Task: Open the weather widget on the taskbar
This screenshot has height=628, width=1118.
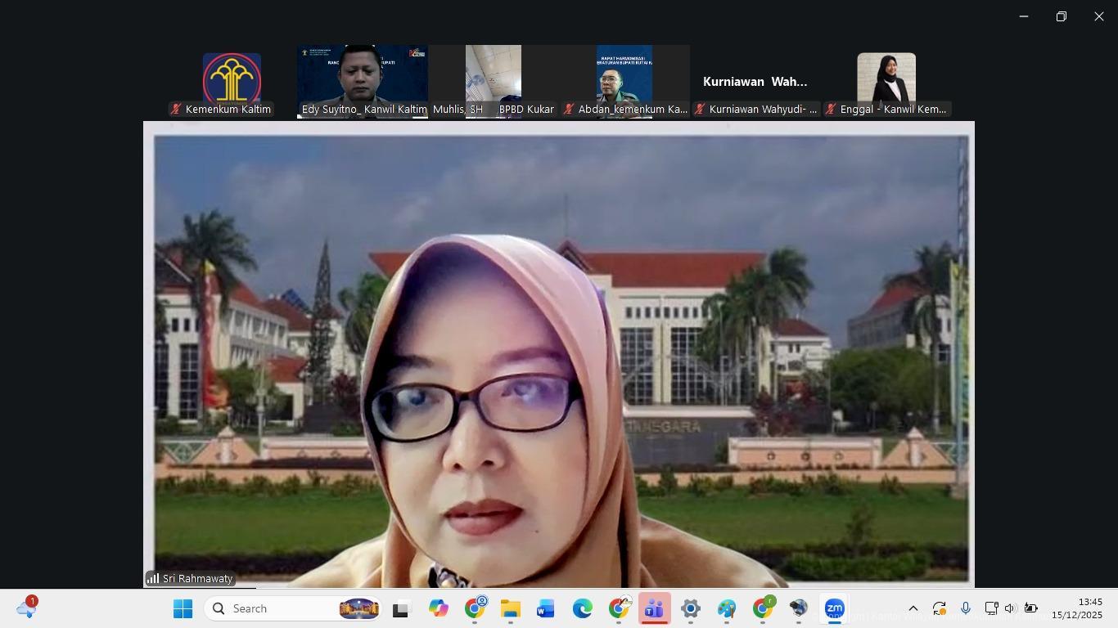Action: 26,608
